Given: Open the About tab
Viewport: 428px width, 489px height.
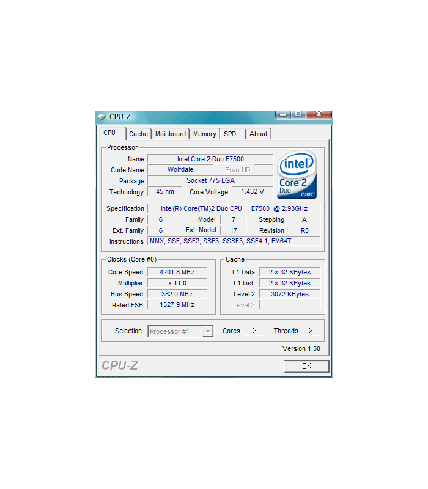Looking at the screenshot, I should pyautogui.click(x=258, y=134).
